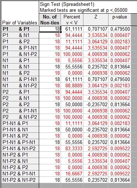
Task: Select the N1 & P2 row header
Action: pos(20,73)
